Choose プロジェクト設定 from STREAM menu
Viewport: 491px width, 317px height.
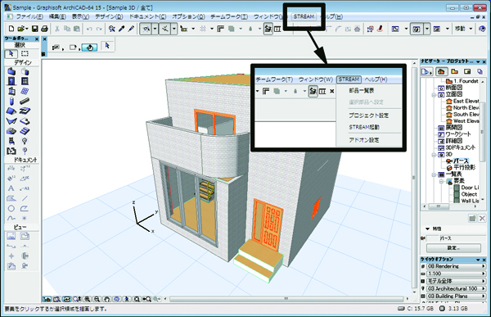(368, 115)
